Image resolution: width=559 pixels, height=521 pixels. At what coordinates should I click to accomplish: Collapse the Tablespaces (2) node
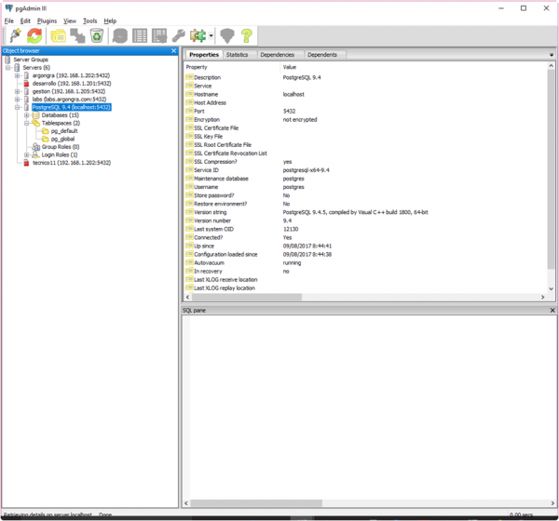pyautogui.click(x=27, y=123)
